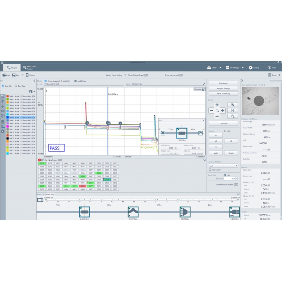
Task: Save the current trace data
Action: [16, 75]
